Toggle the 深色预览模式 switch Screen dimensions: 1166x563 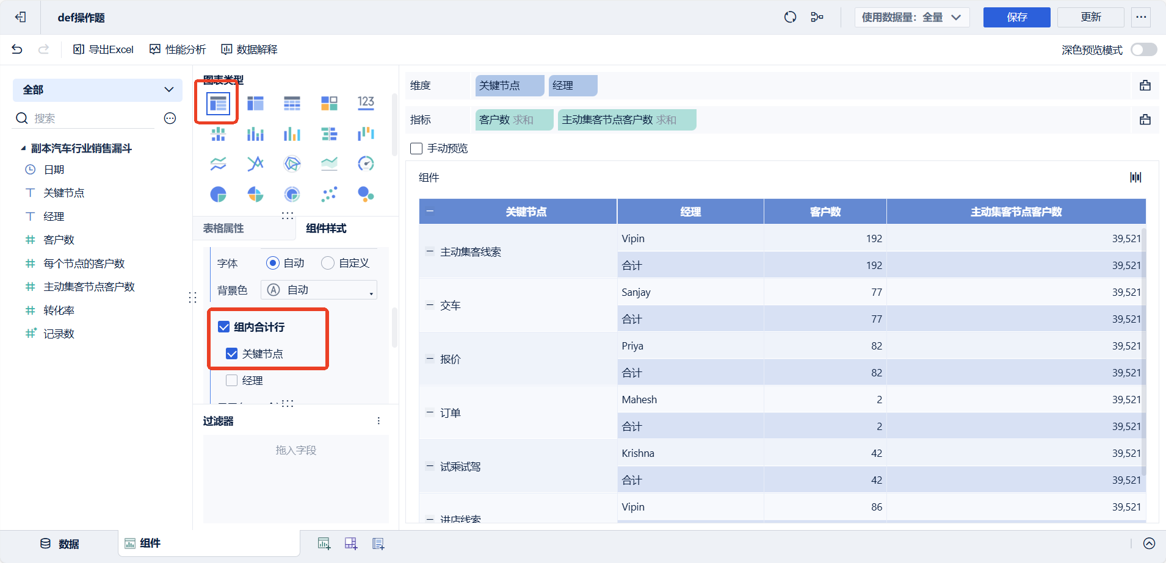click(x=1143, y=49)
